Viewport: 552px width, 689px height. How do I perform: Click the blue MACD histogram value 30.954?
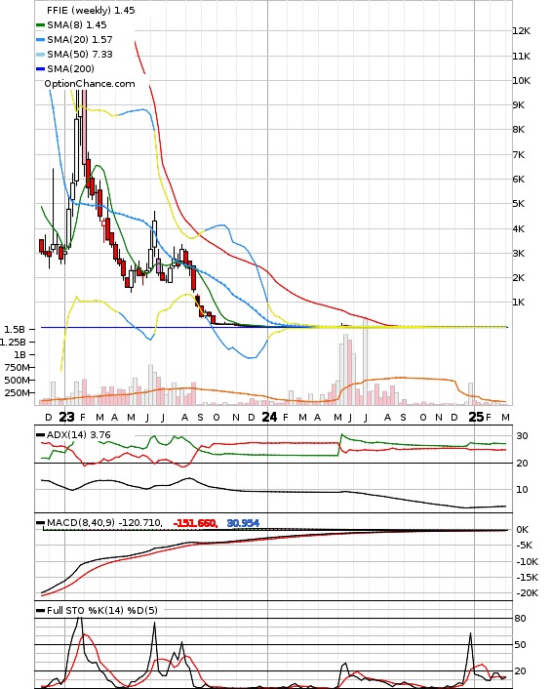tap(243, 523)
